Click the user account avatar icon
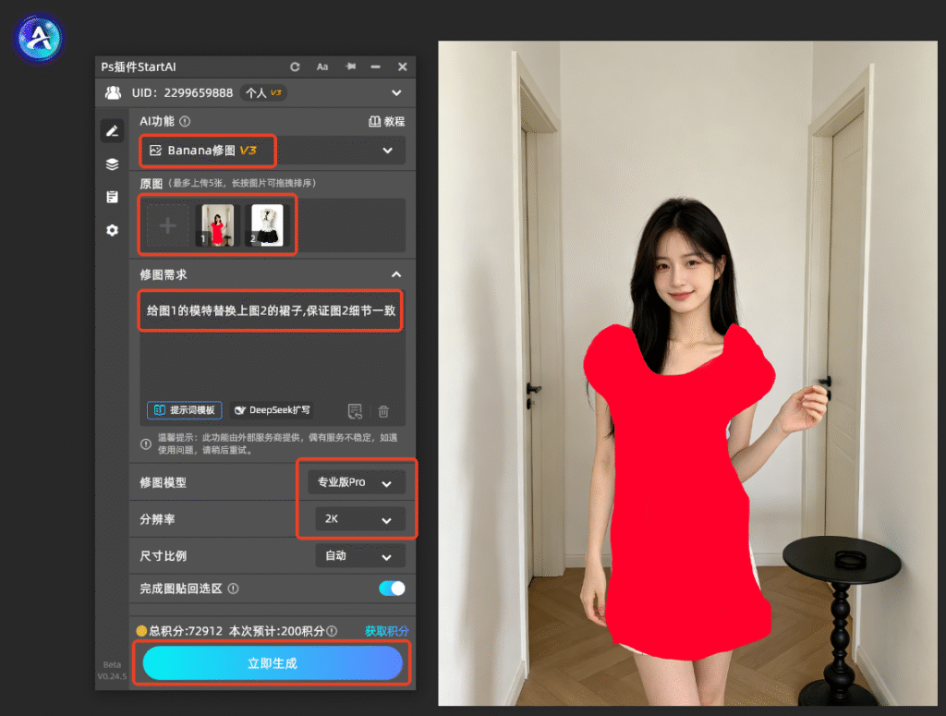Viewport: 946px width, 716px height. (x=113, y=93)
